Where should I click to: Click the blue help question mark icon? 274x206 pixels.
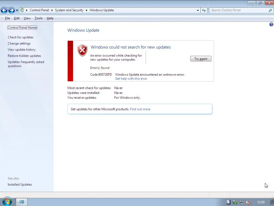click(x=271, y=24)
